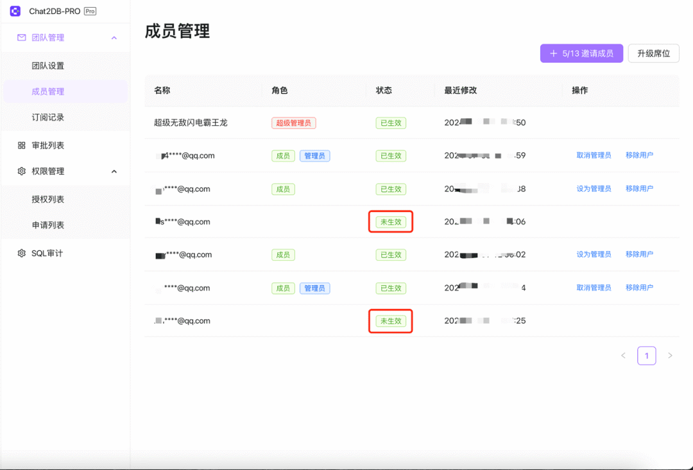This screenshot has height=470, width=693.
Task: Click the first highlighted 未生效 status tag
Action: click(391, 222)
